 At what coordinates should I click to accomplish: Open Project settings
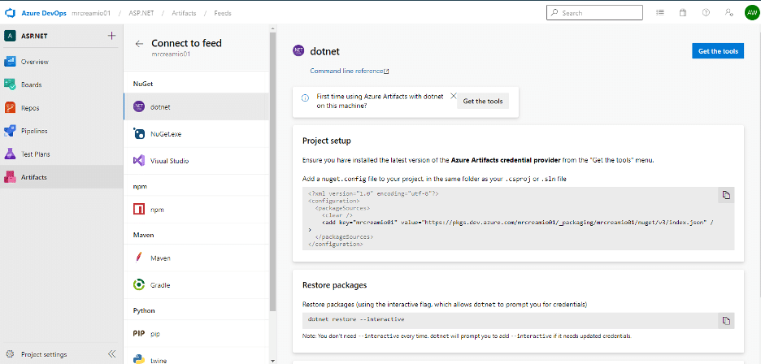[44, 354]
